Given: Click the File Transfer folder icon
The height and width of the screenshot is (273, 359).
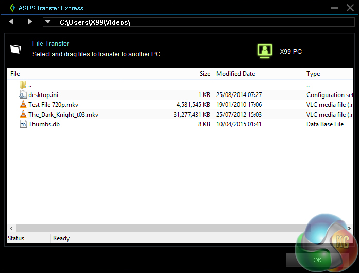Looking at the screenshot, I should (15, 49).
